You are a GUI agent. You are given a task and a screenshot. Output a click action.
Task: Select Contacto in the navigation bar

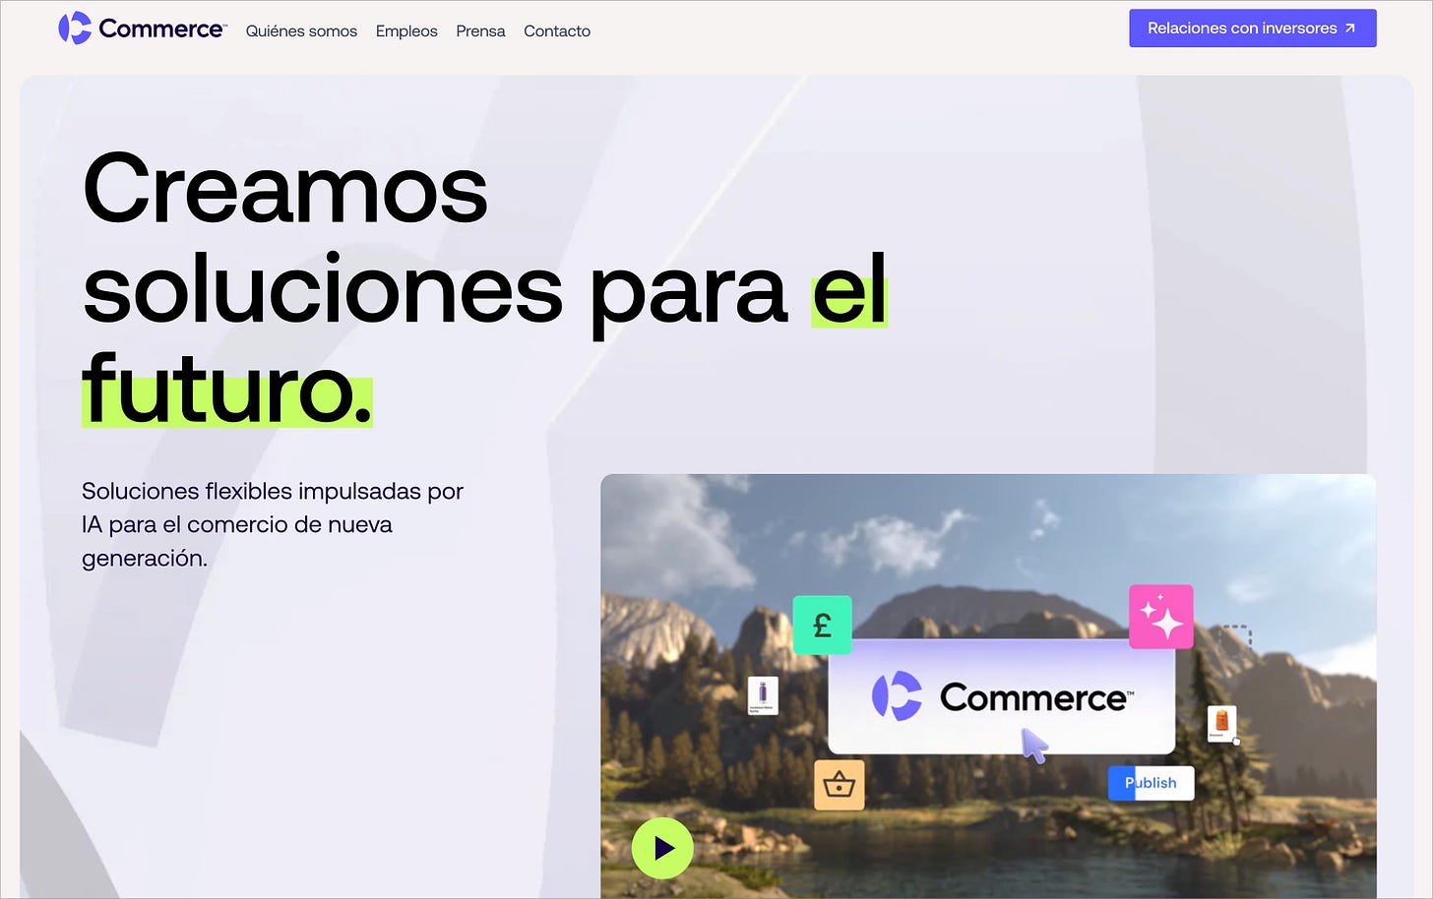click(557, 31)
